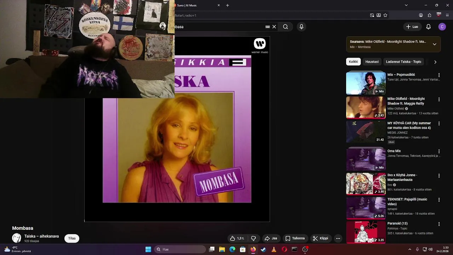Open options menu for Paranoid (13)

[439, 224]
